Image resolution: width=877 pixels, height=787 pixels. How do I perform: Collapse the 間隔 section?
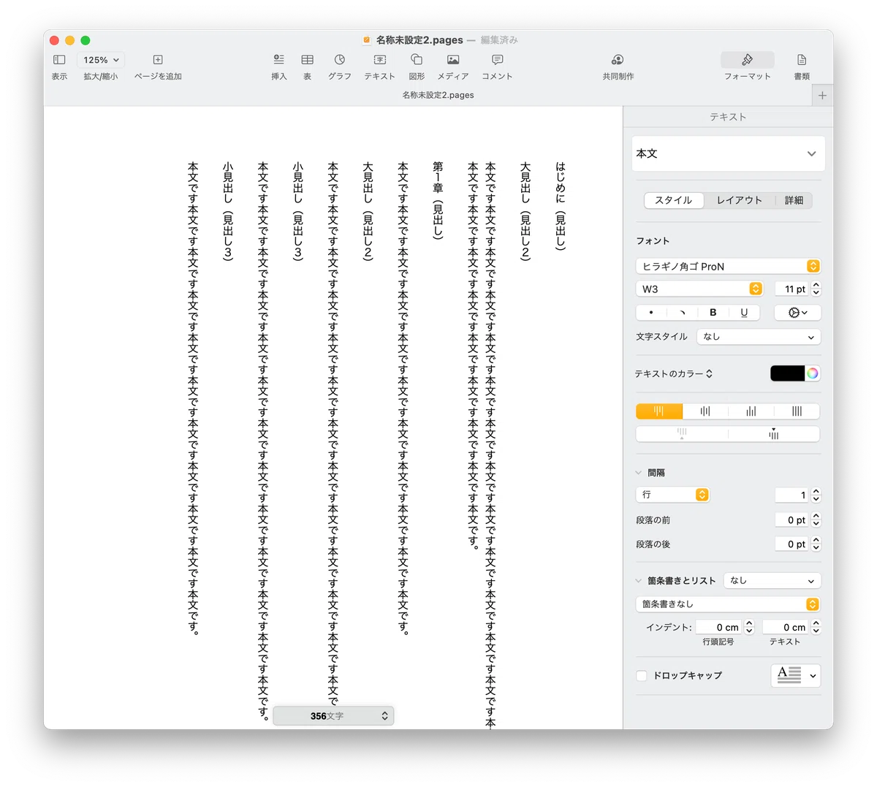[639, 473]
